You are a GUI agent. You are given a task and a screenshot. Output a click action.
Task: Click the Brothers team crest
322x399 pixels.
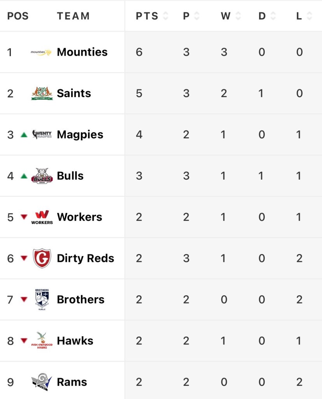click(42, 299)
